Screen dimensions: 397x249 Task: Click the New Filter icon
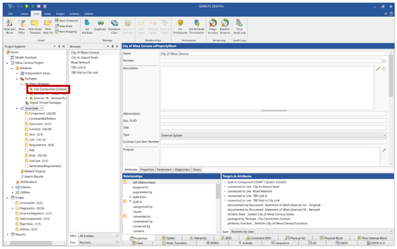[x=22, y=26]
